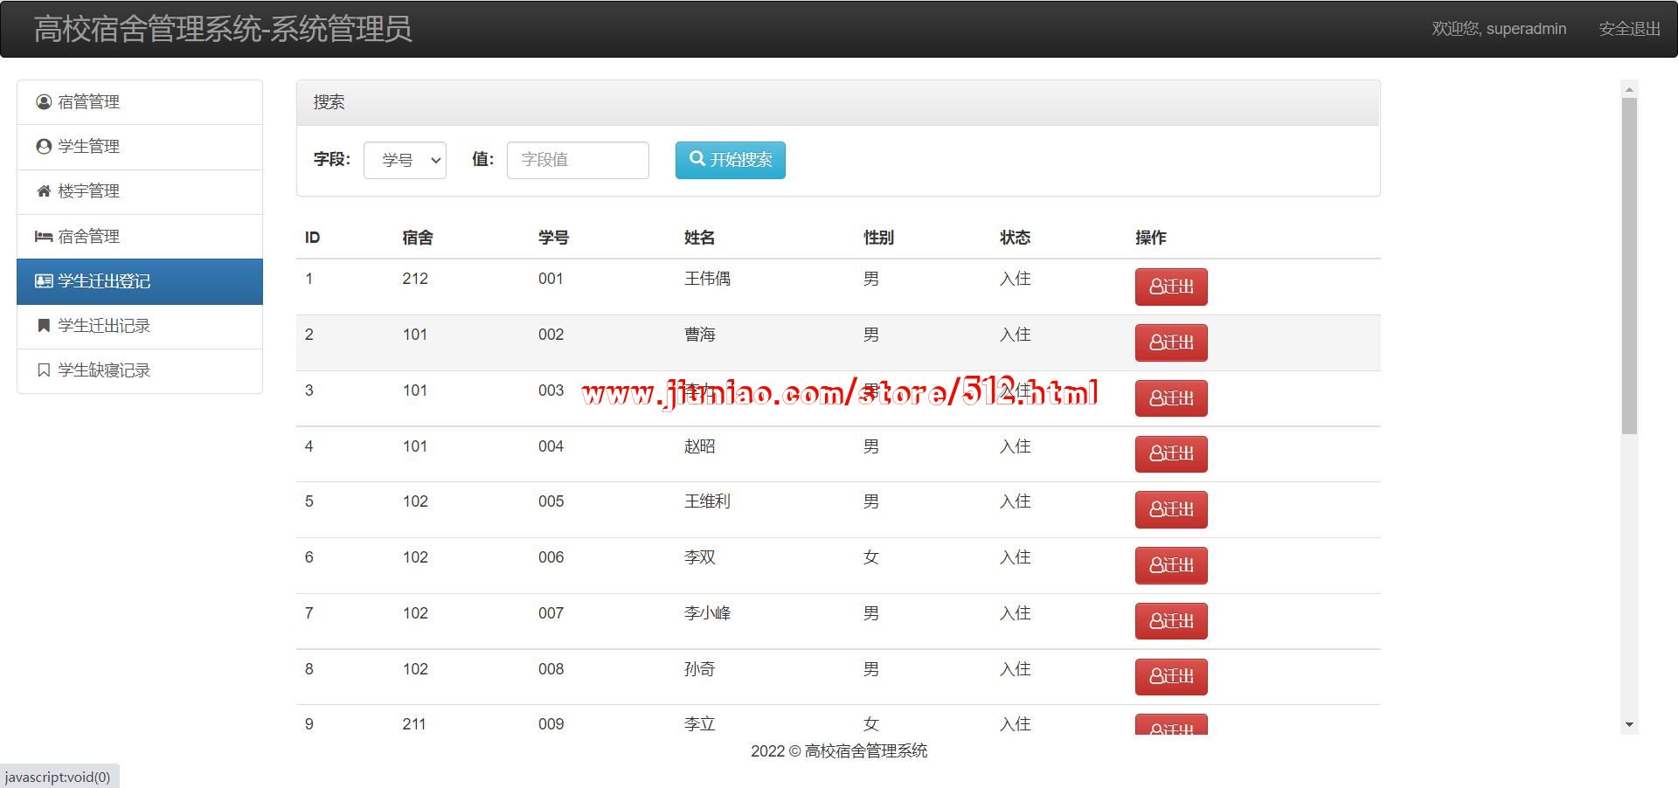This screenshot has width=1678, height=788.
Task: Click the bed icon beside 宿舍管理
Action: [44, 237]
